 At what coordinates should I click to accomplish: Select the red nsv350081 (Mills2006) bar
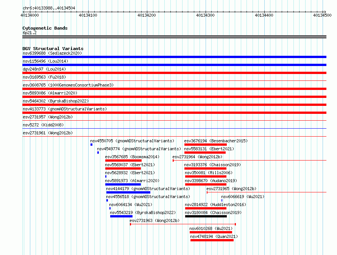pos(206,176)
